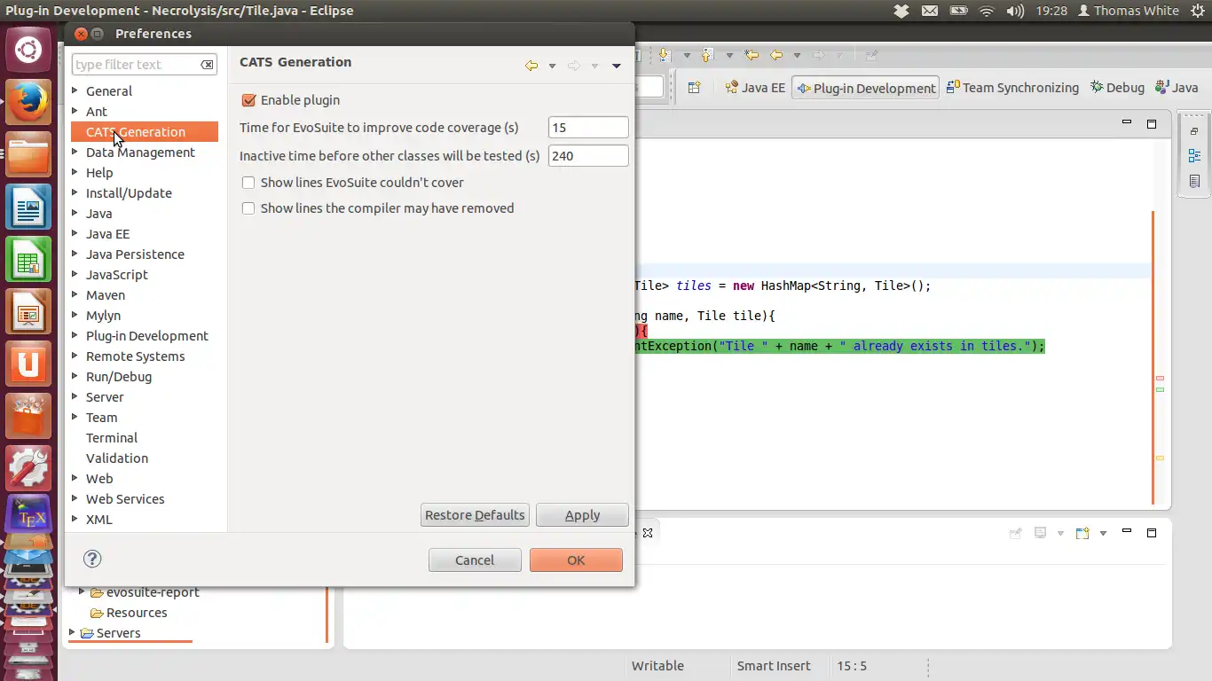
Task: Check Show lines the compiler may have removed
Action: pyautogui.click(x=248, y=208)
